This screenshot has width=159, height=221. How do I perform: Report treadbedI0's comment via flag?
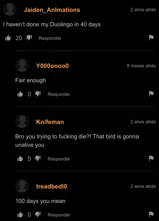(151, 214)
